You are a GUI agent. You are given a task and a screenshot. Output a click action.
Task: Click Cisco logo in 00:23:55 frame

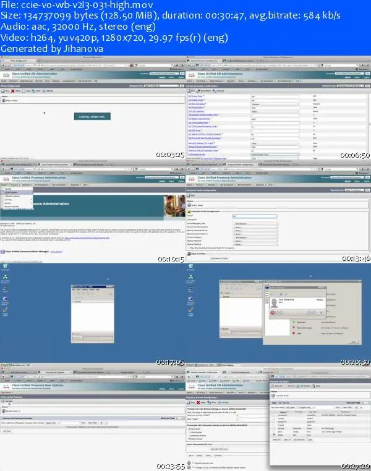pos(6,386)
